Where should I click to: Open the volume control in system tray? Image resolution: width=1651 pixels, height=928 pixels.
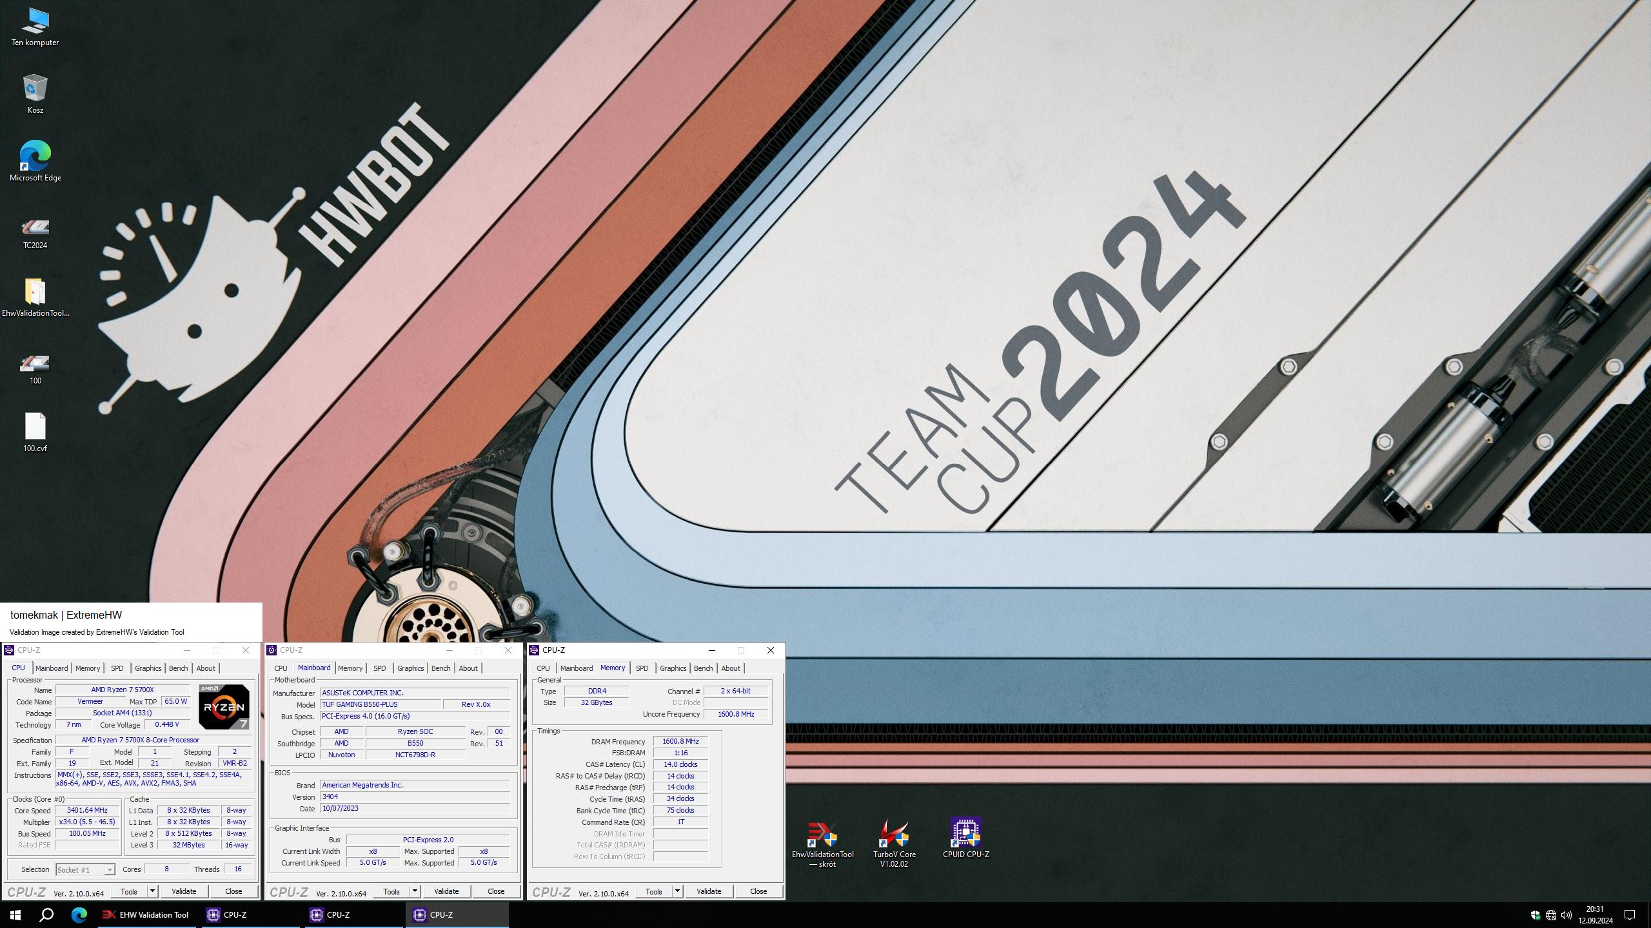click(1567, 915)
